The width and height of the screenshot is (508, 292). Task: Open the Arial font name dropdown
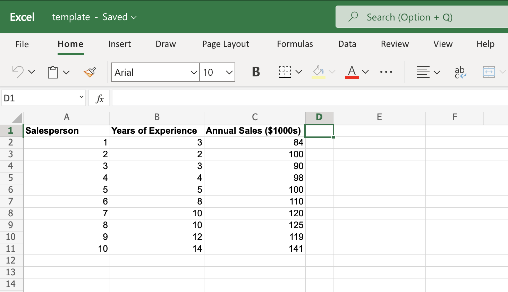pyautogui.click(x=194, y=72)
